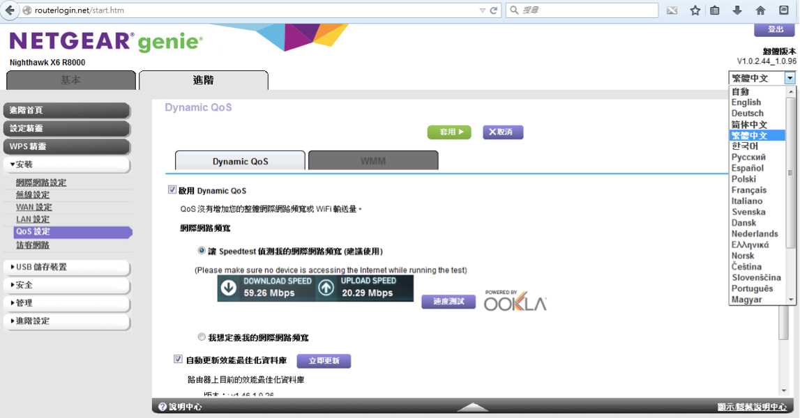This screenshot has height=418, width=800.
Task: Click language list scroll up arrow
Action: 791,92
